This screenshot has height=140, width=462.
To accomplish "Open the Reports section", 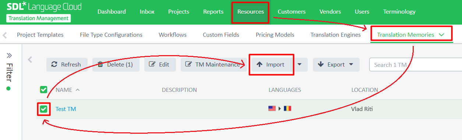I will (213, 12).
